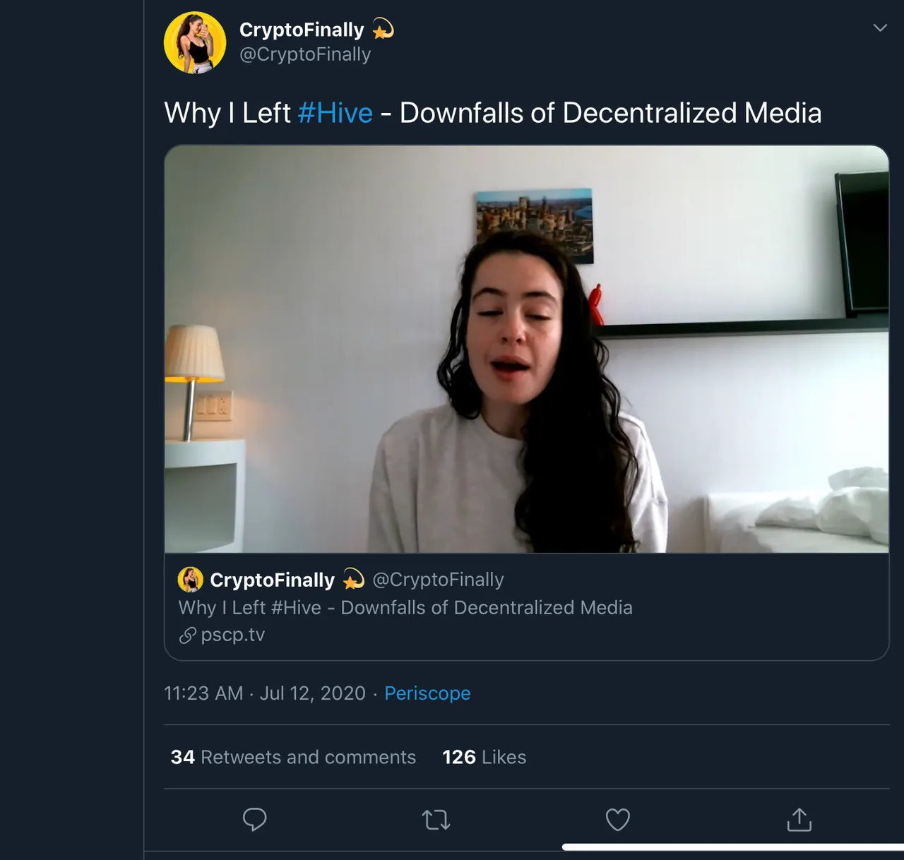View the 126 Likes list

click(x=484, y=757)
